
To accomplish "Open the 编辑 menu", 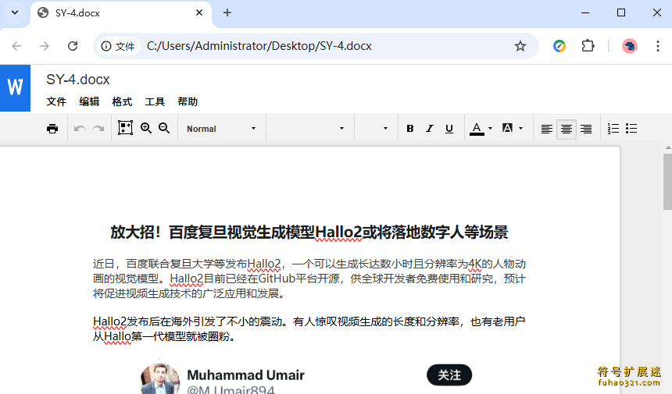I will click(89, 101).
